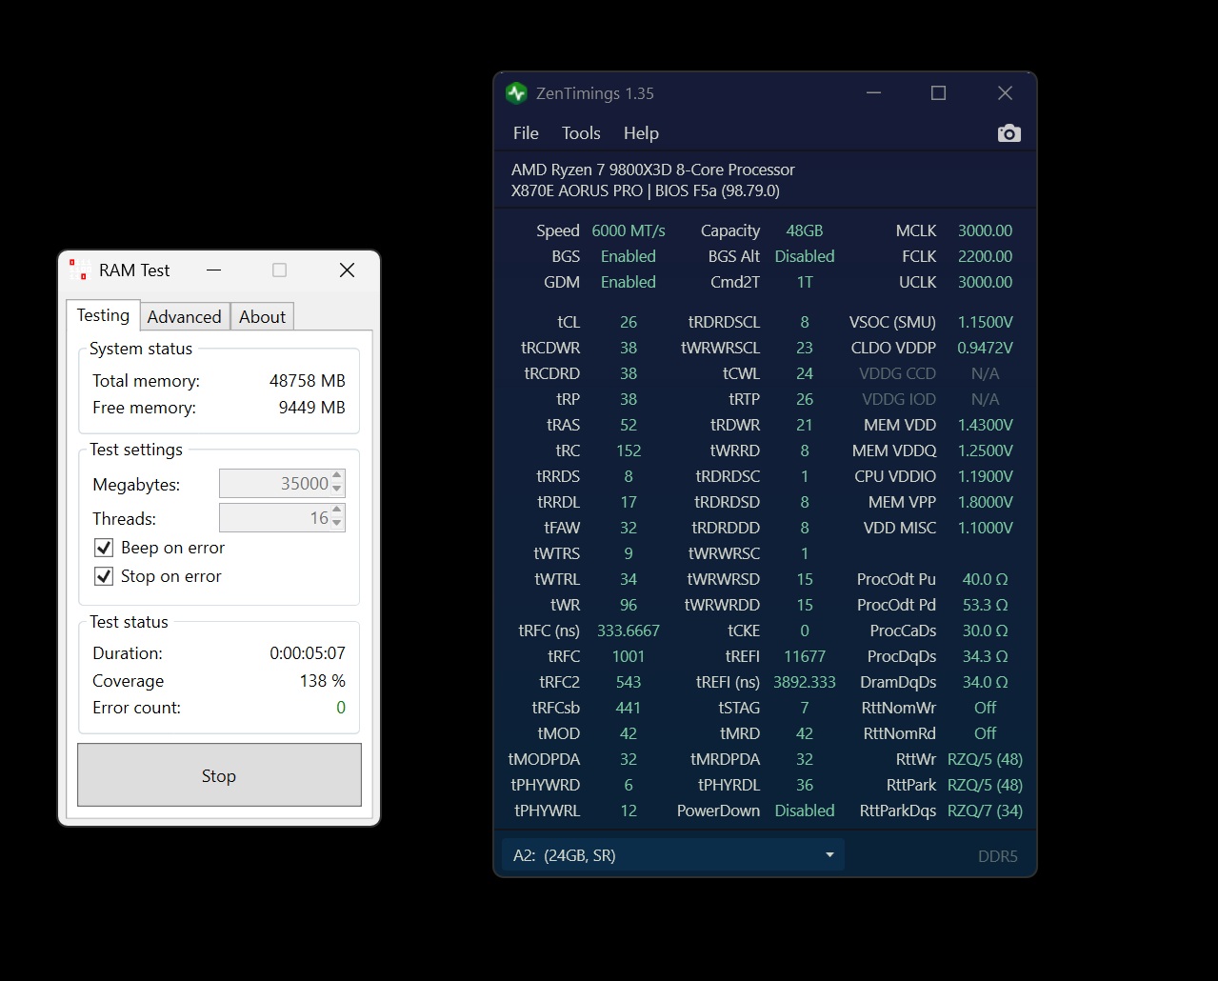Click the PowerDown Disabled value

click(805, 811)
